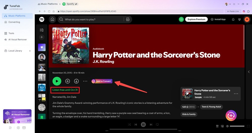Open Spotify notifications bell
252x133 pixels.
tap(233, 19)
